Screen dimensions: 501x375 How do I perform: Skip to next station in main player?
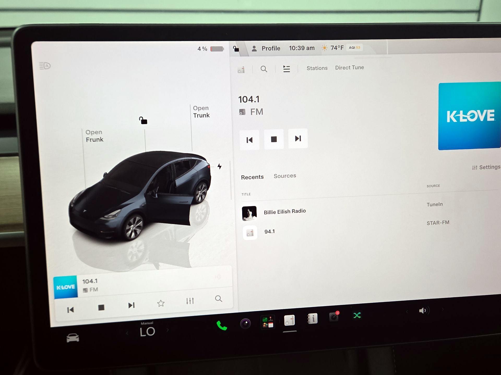point(298,138)
